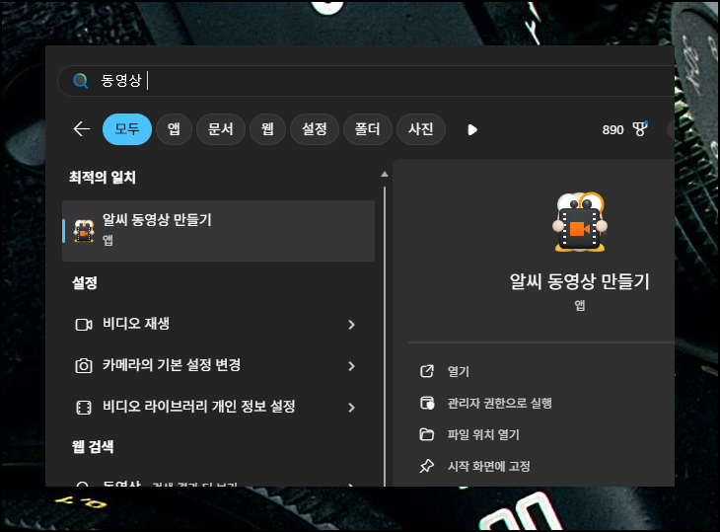This screenshot has height=532, width=720.
Task: Click the folder icon for 파일 위치 열기
Action: [427, 434]
